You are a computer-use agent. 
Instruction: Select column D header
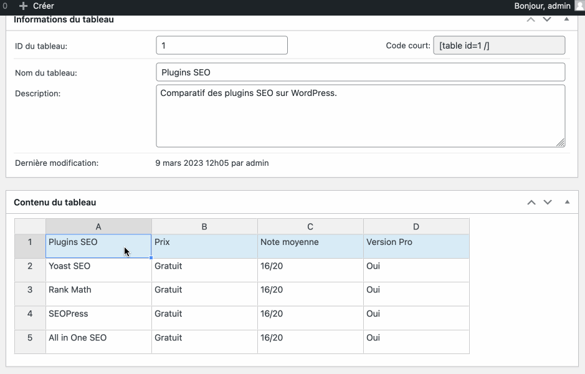[x=416, y=226]
